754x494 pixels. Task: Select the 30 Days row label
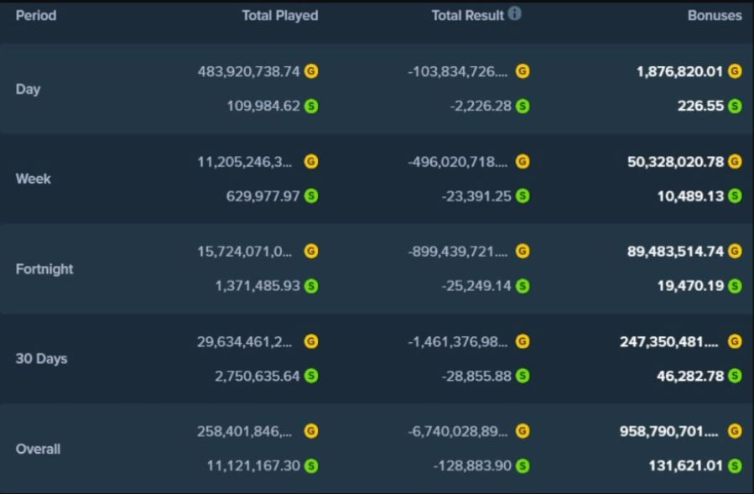[41, 358]
